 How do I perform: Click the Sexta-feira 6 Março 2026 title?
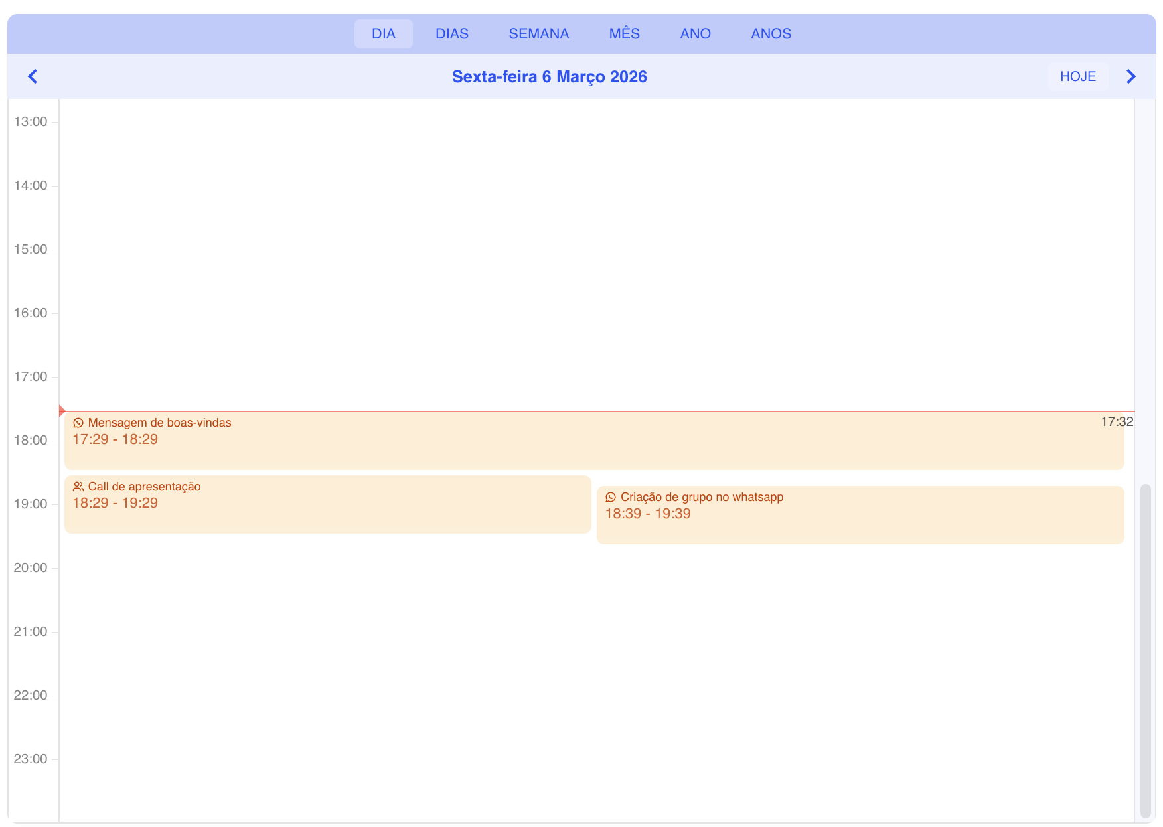click(x=549, y=77)
